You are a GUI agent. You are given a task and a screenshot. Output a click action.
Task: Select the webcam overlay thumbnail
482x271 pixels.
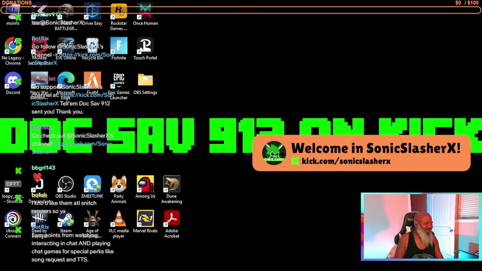(421, 227)
